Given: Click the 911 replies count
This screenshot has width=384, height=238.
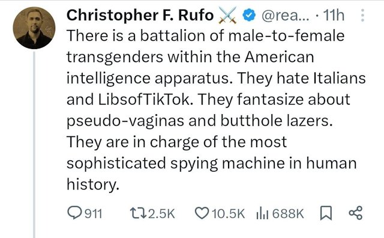Looking at the screenshot, I should (x=94, y=213).
